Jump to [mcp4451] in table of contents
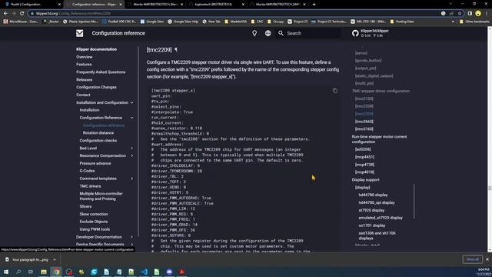Viewport: 492px width, 277px height. pos(365,157)
